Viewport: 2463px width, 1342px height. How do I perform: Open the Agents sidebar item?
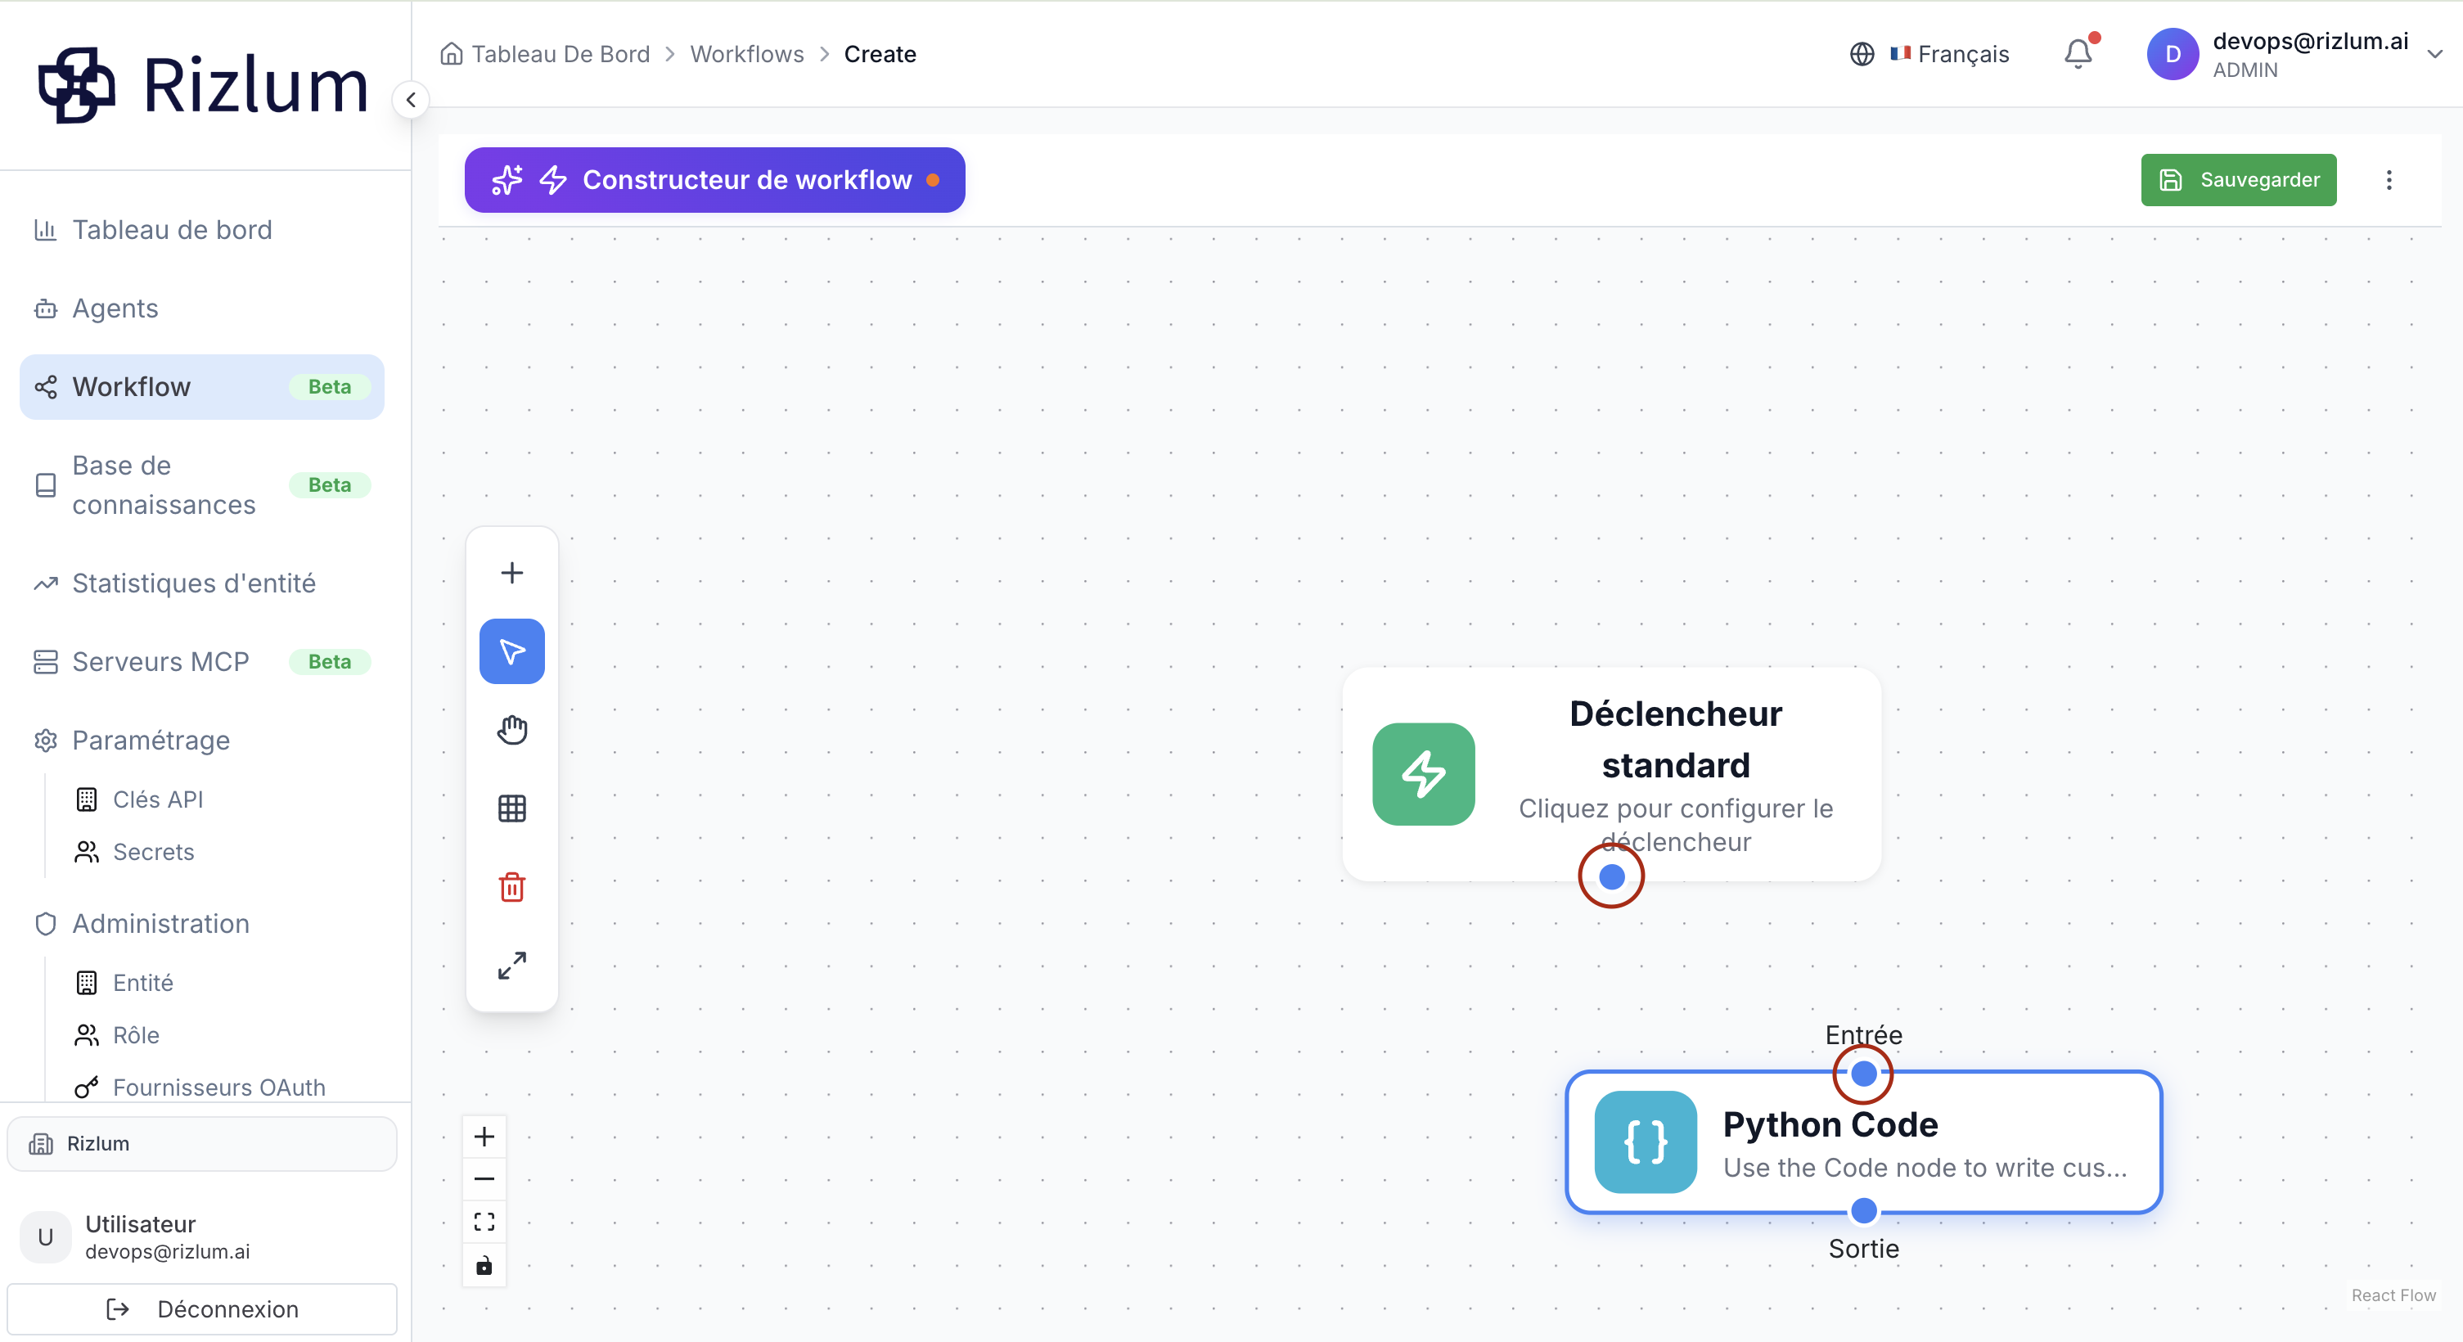point(202,308)
